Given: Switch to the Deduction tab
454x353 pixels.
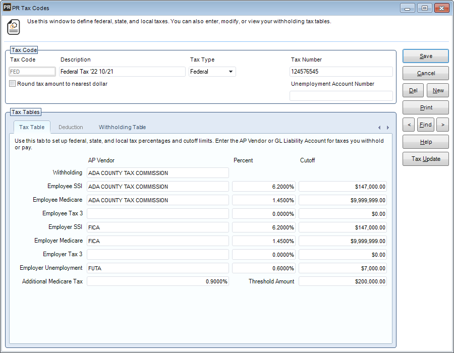Looking at the screenshot, I should click(x=71, y=127).
